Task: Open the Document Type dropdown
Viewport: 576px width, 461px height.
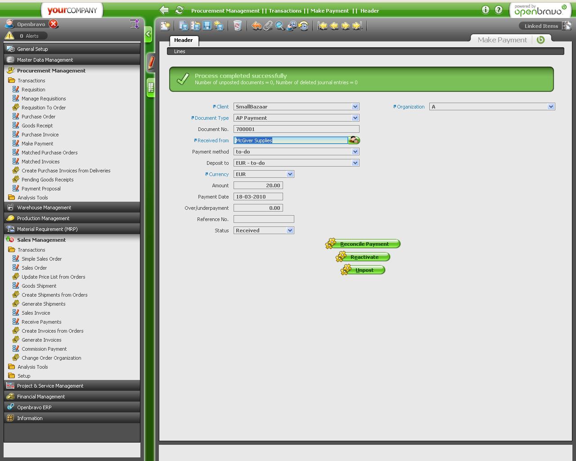Action: tap(355, 118)
